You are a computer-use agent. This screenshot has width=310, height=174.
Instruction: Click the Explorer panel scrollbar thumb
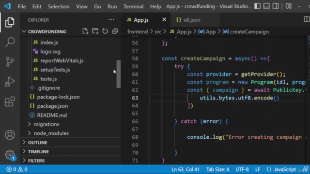118,74
